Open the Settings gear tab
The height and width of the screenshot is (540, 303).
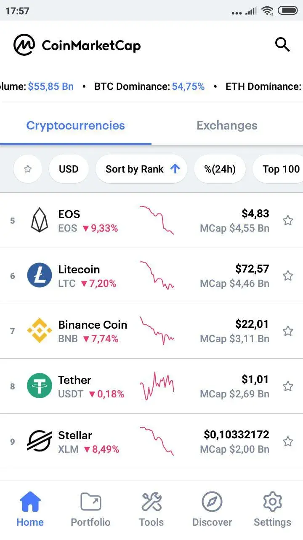[272, 509]
